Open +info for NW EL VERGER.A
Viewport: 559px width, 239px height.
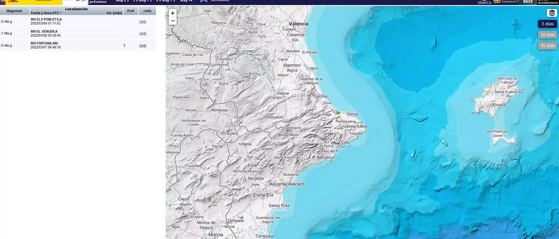pos(142,33)
